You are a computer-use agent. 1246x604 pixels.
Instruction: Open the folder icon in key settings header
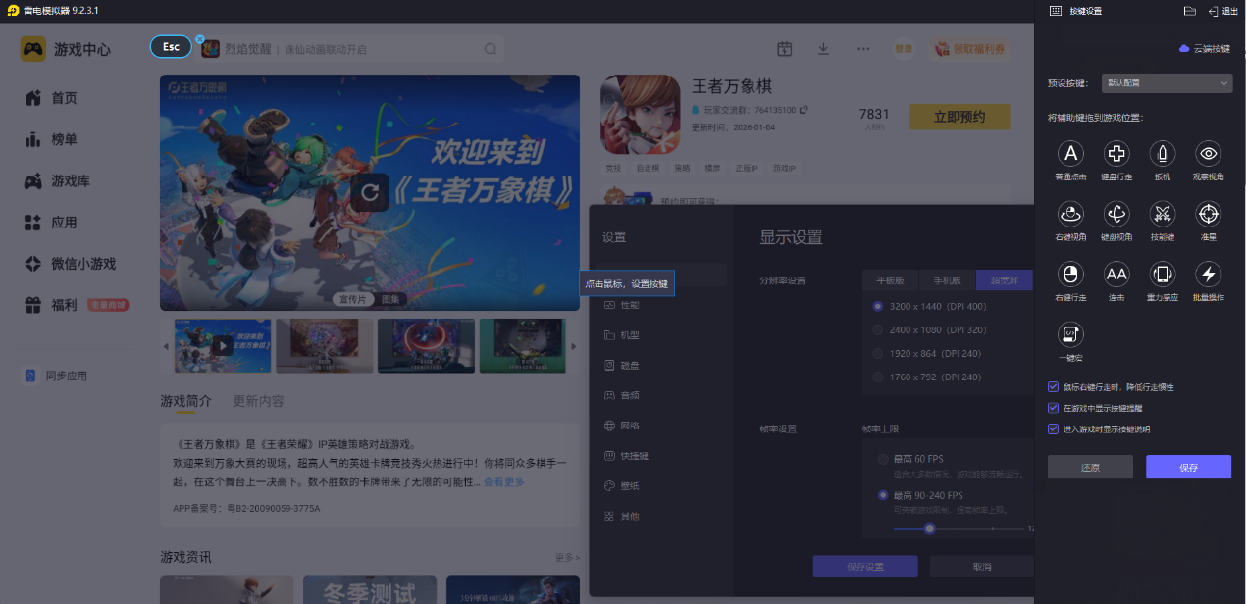pos(1189,11)
